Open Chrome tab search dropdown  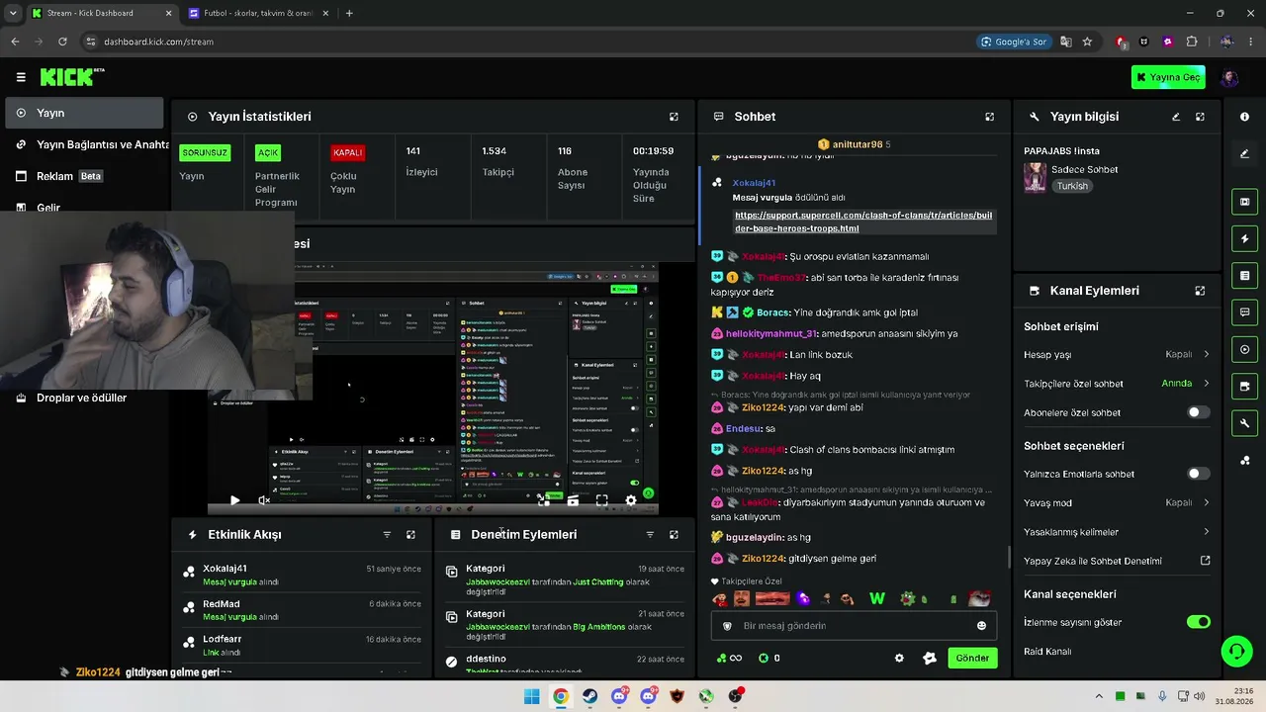point(13,13)
